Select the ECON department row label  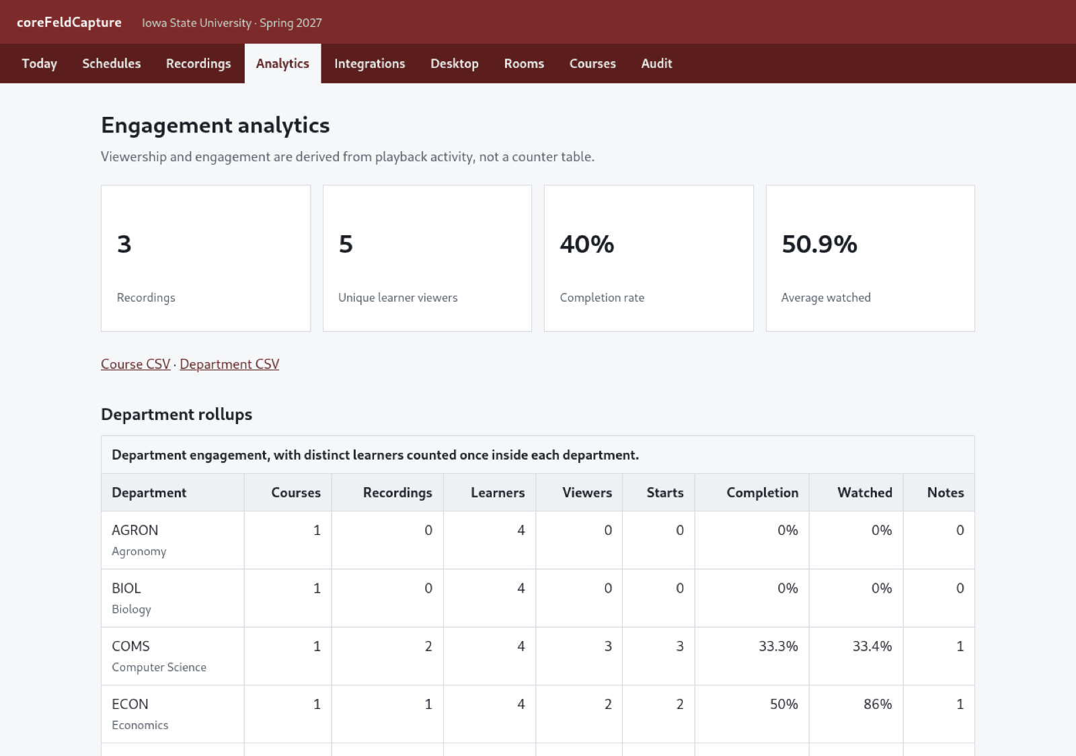point(130,704)
